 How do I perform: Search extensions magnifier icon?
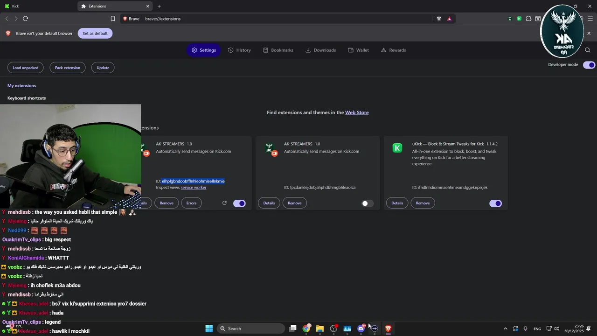(588, 50)
